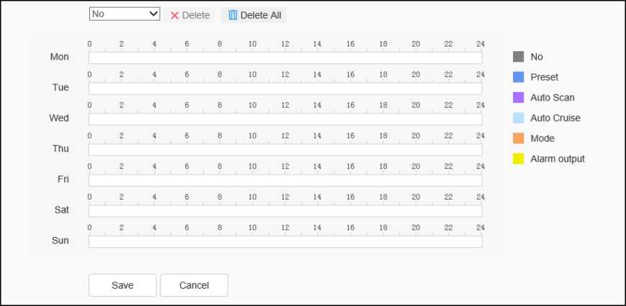The image size is (626, 306).
Task: Pick the purple Auto Scan legend swatch
Action: (x=518, y=98)
